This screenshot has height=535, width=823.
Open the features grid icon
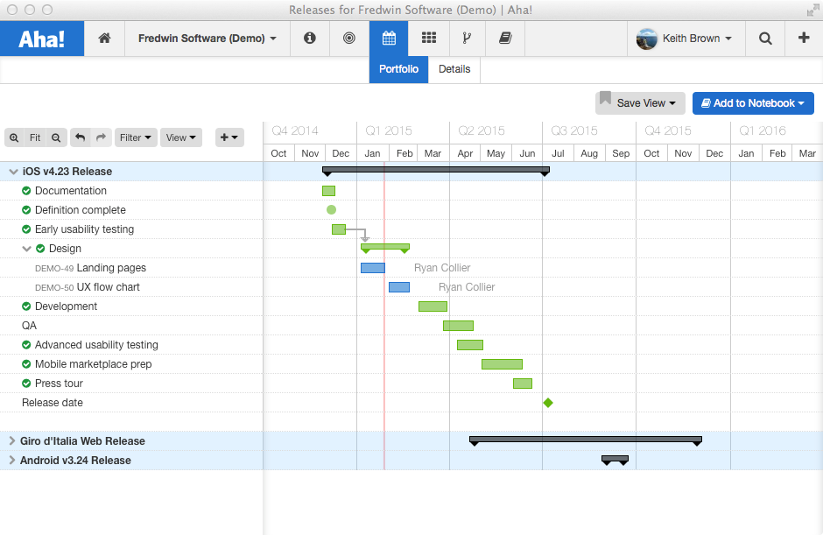(429, 38)
